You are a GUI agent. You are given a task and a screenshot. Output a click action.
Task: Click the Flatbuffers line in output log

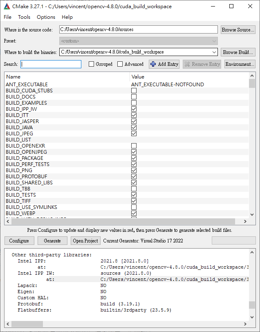[x=94, y=310]
